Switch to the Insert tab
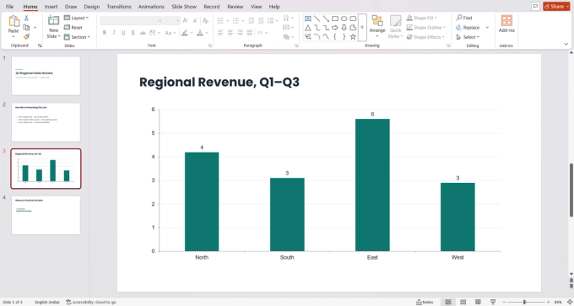 pyautogui.click(x=51, y=7)
